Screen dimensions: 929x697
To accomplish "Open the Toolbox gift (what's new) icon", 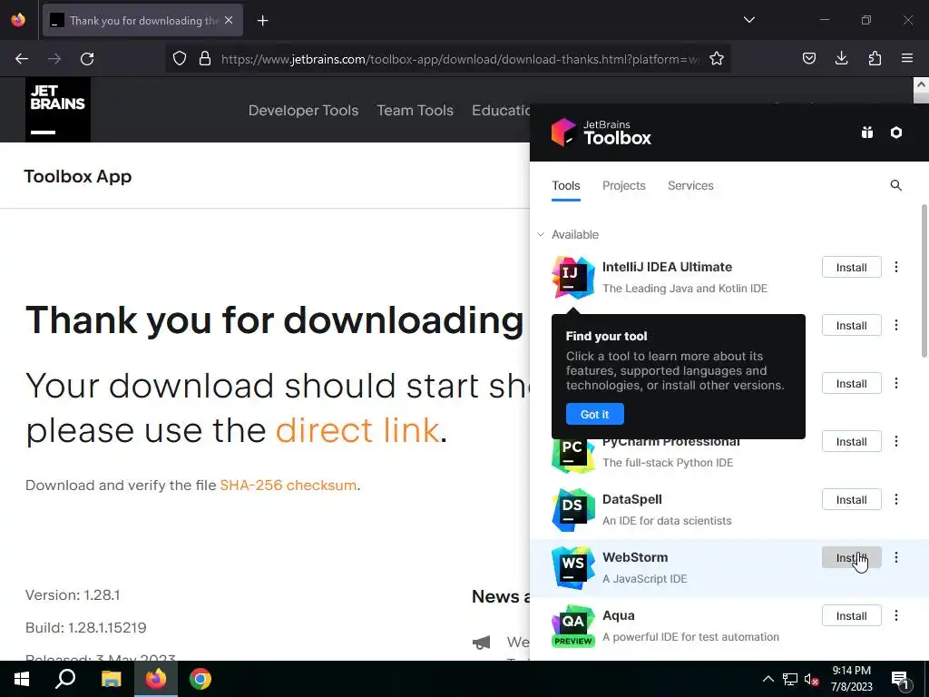I will coord(866,133).
